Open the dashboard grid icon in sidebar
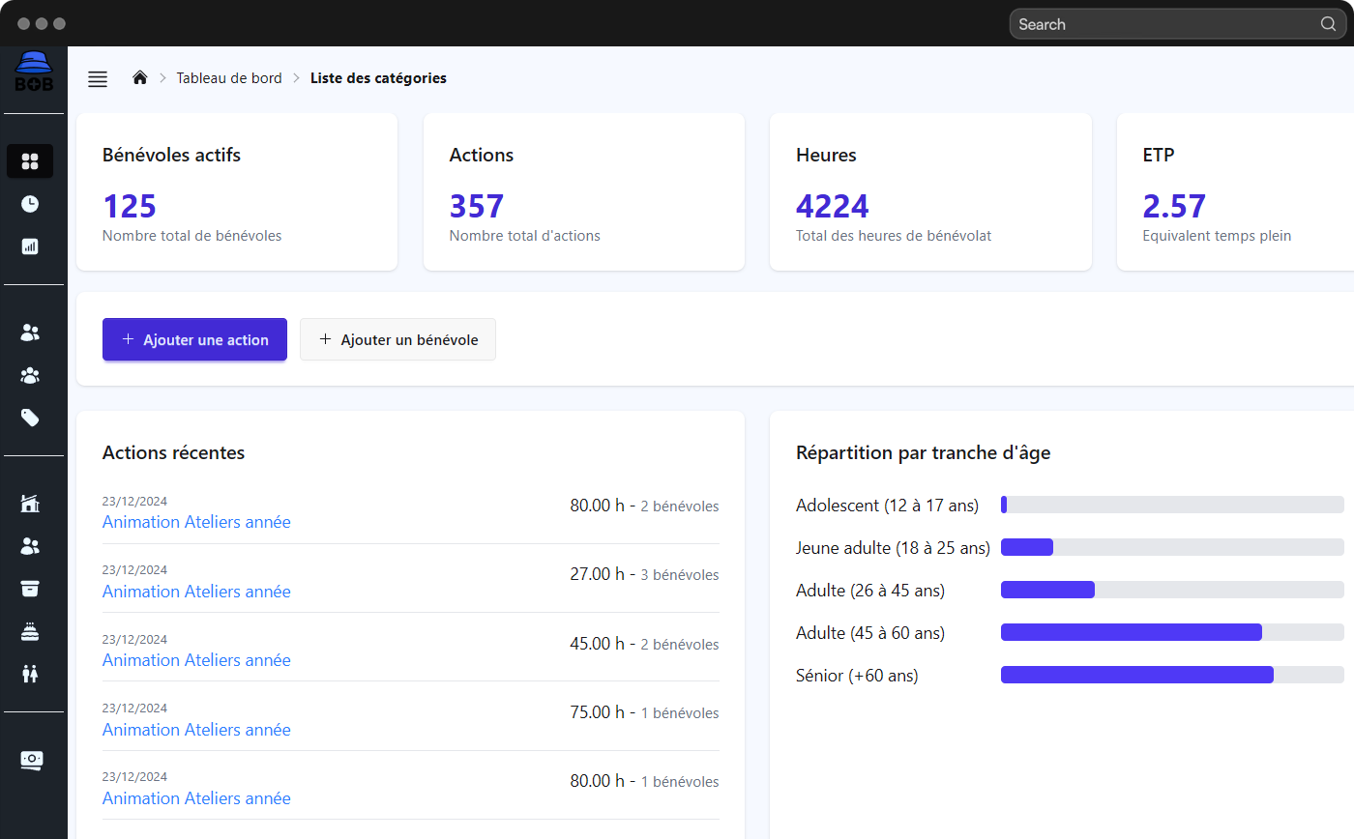 (30, 161)
